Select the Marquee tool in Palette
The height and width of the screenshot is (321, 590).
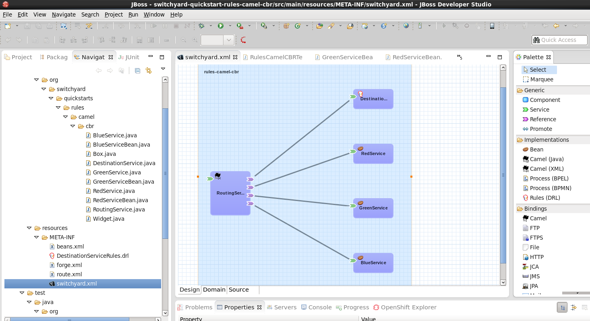538,79
